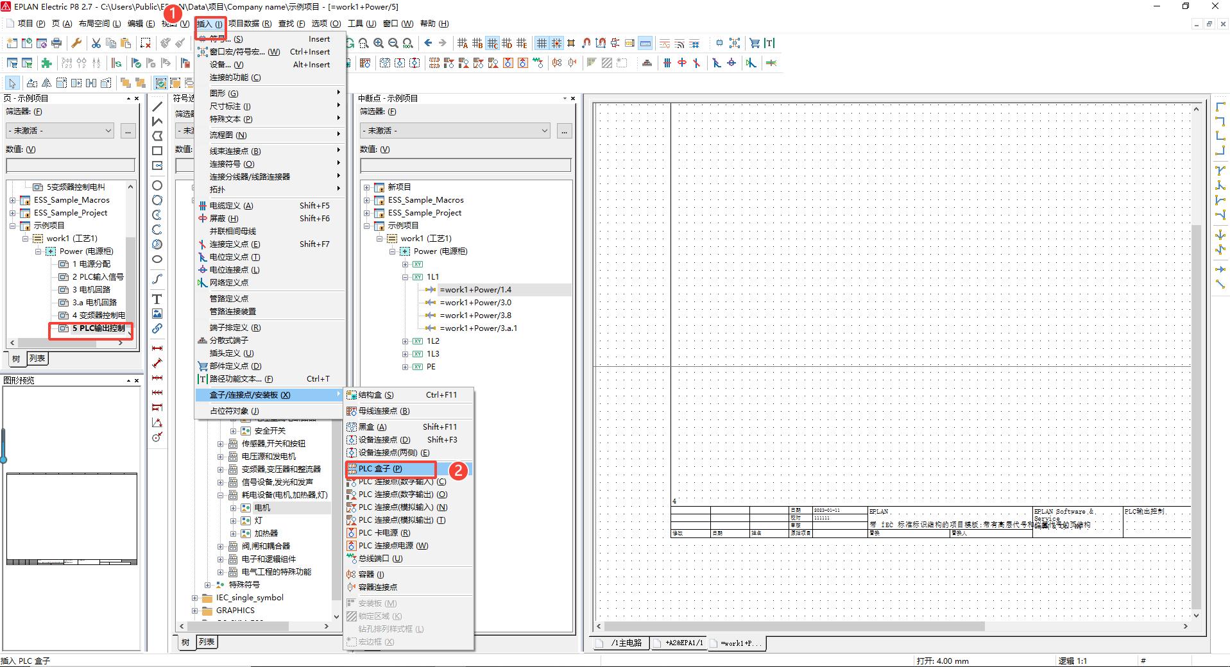The width and height of the screenshot is (1230, 667).
Task: Select the Spline curve tool
Action: tap(157, 279)
